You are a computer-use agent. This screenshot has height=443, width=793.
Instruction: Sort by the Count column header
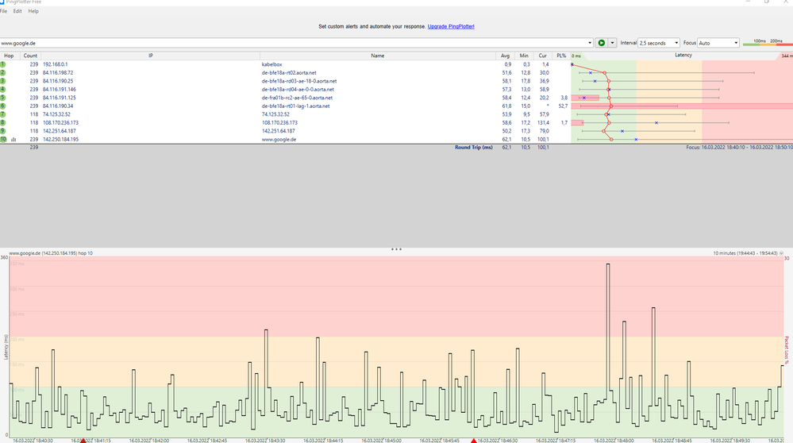click(x=30, y=56)
